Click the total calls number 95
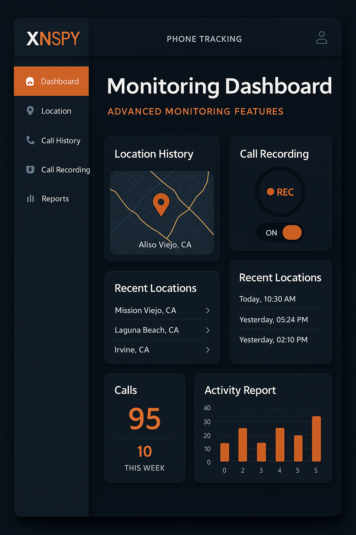Image resolution: width=356 pixels, height=535 pixels. (x=145, y=419)
